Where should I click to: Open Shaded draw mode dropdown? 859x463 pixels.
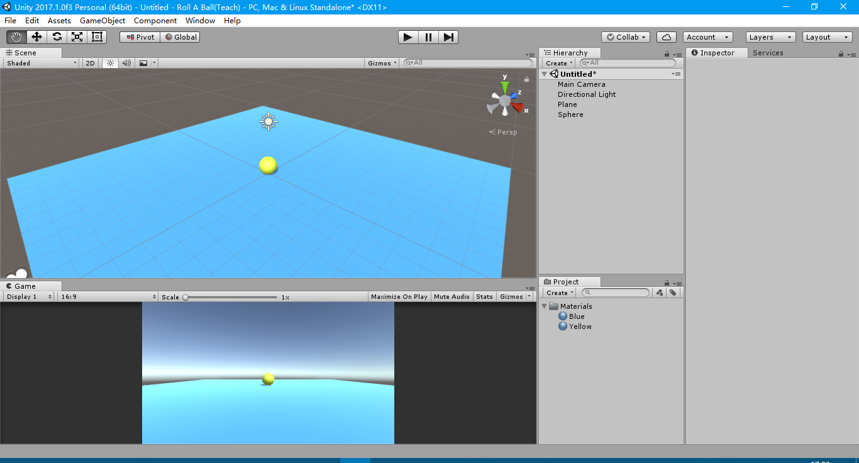click(42, 63)
